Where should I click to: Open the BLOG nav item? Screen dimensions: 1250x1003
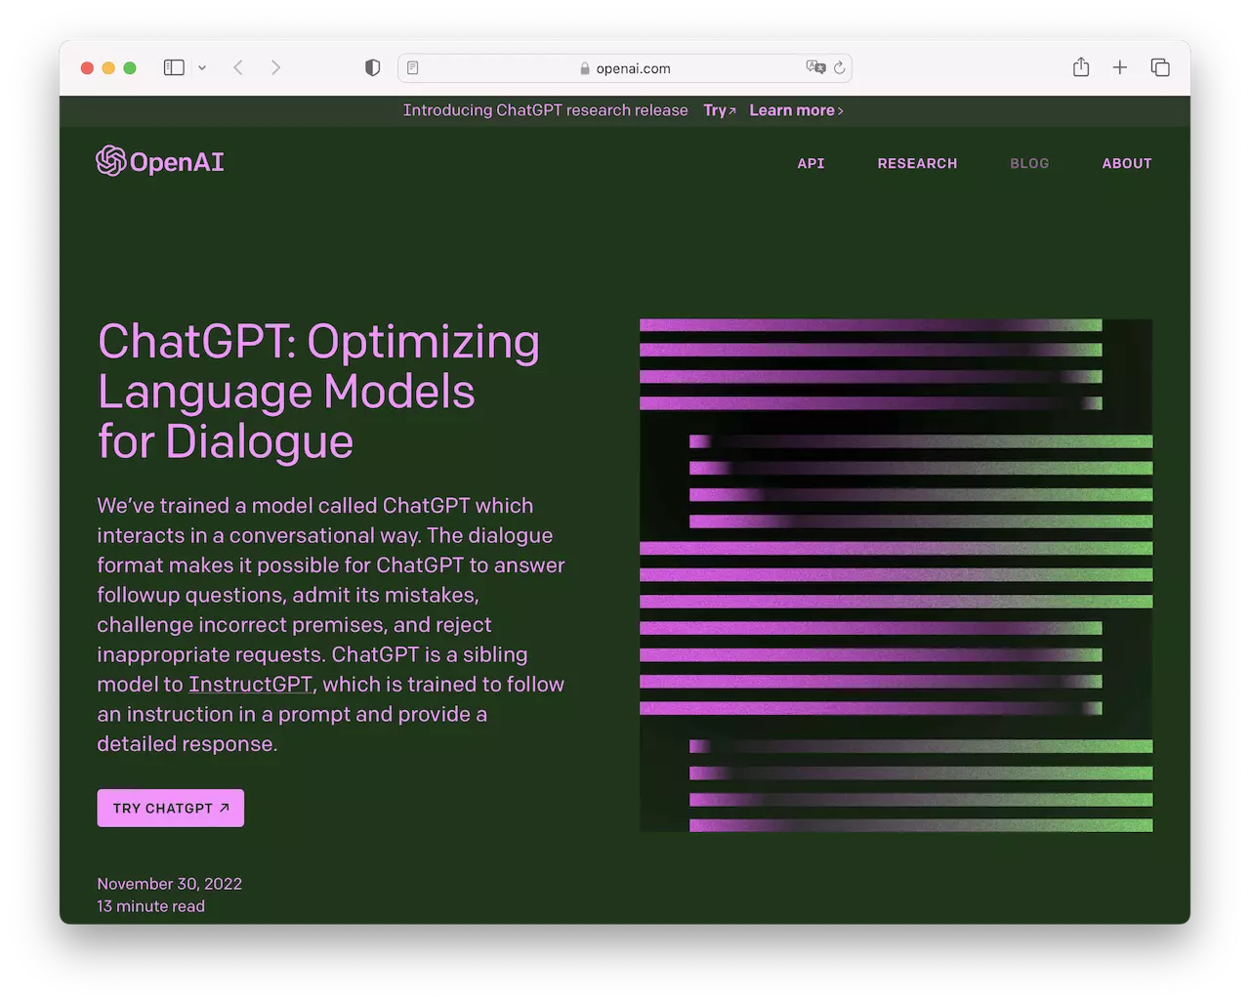coord(1029,163)
